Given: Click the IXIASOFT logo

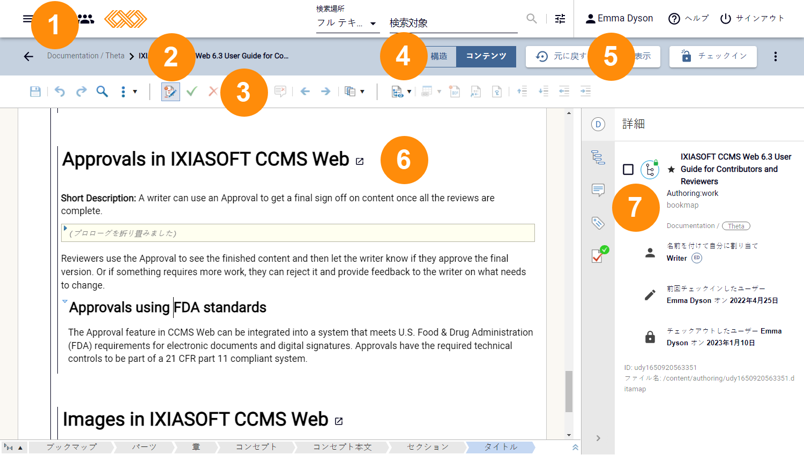Looking at the screenshot, I should tap(125, 19).
